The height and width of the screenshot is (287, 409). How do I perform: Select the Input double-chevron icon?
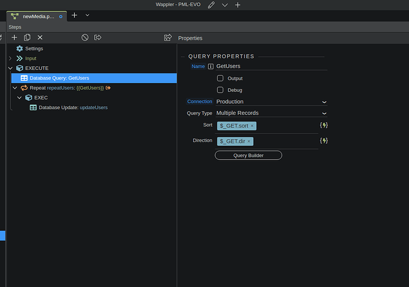coord(20,59)
